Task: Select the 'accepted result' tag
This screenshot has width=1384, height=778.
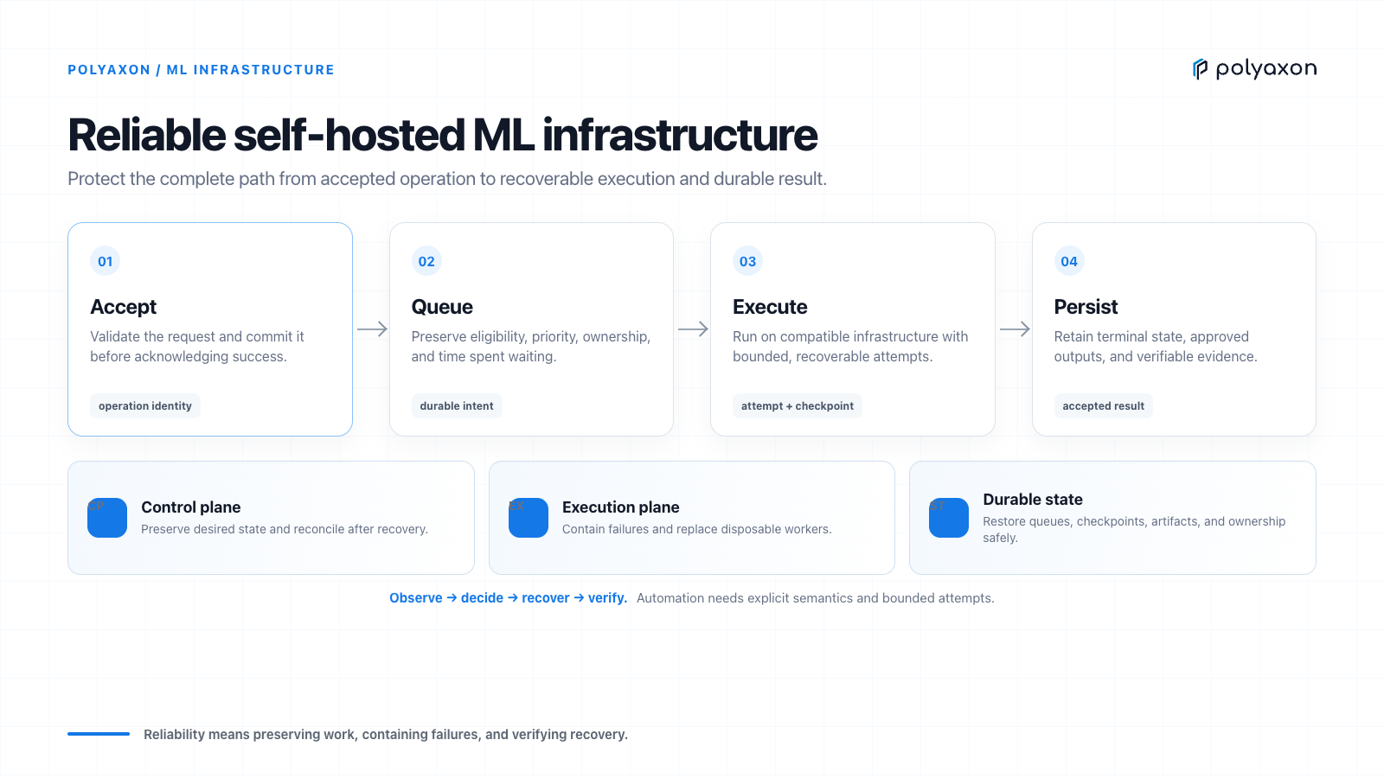Action: (1104, 406)
